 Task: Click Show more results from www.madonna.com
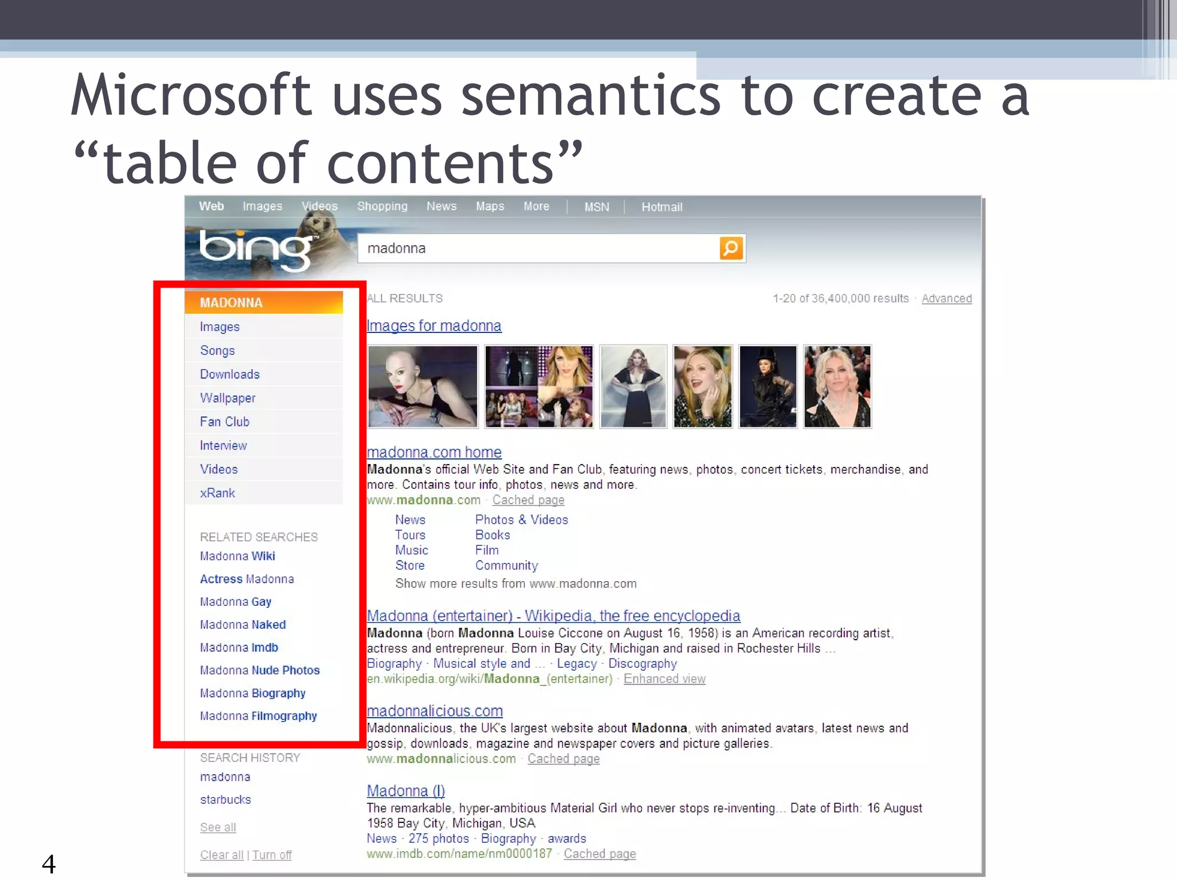(516, 584)
